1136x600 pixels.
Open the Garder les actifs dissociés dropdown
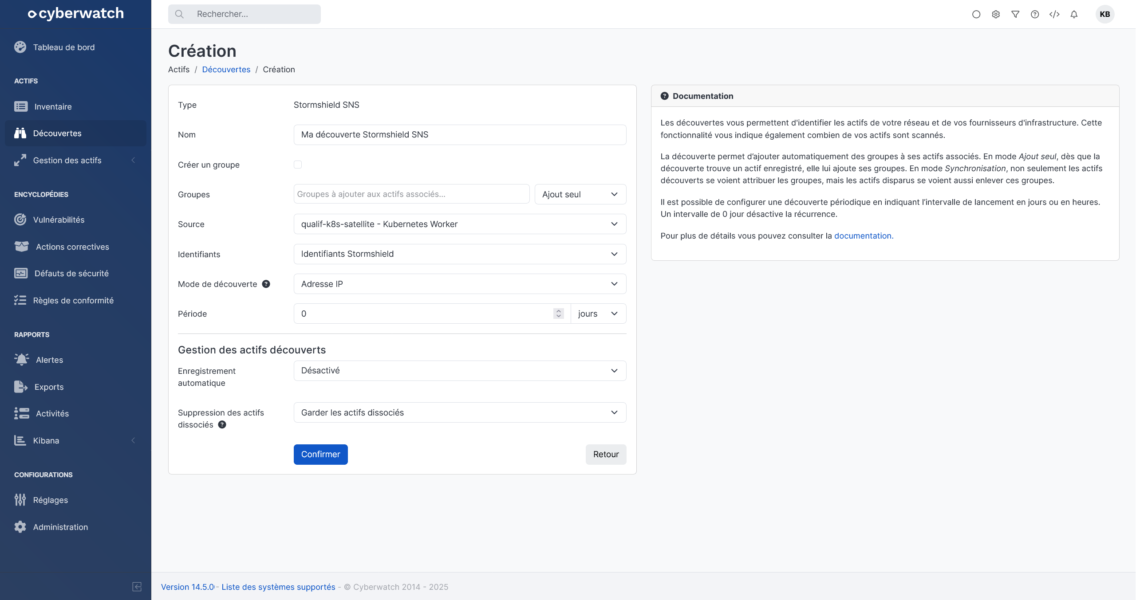460,412
